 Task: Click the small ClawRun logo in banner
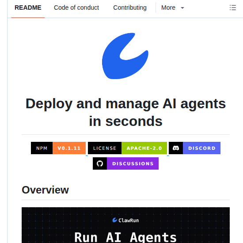click(115, 220)
